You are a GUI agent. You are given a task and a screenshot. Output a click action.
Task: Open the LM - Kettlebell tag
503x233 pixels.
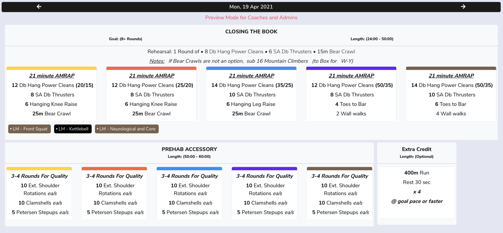73,129
